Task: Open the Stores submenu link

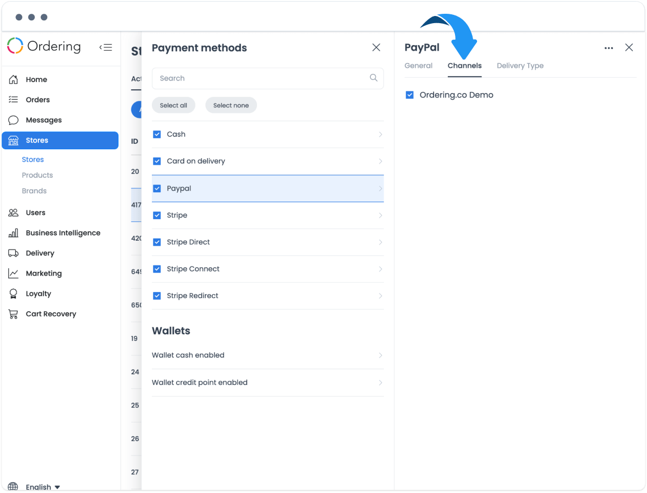Action: click(x=32, y=160)
